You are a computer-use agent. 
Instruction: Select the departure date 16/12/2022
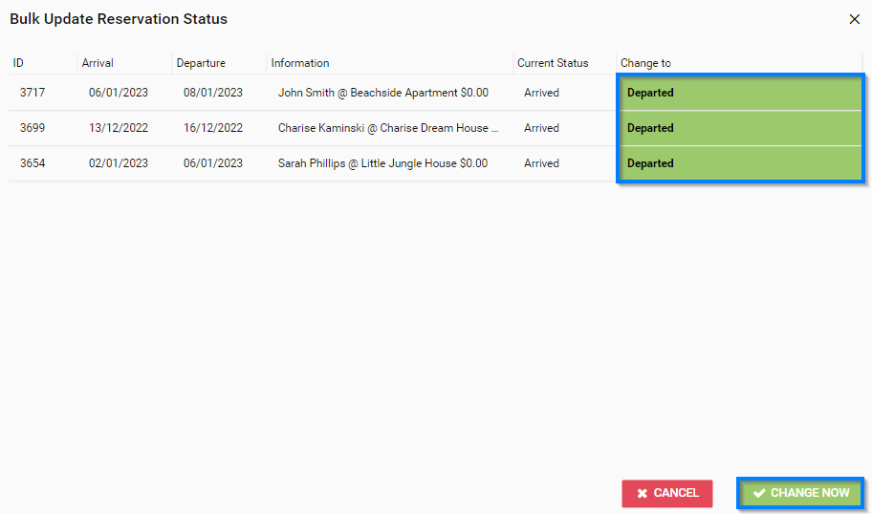213,128
